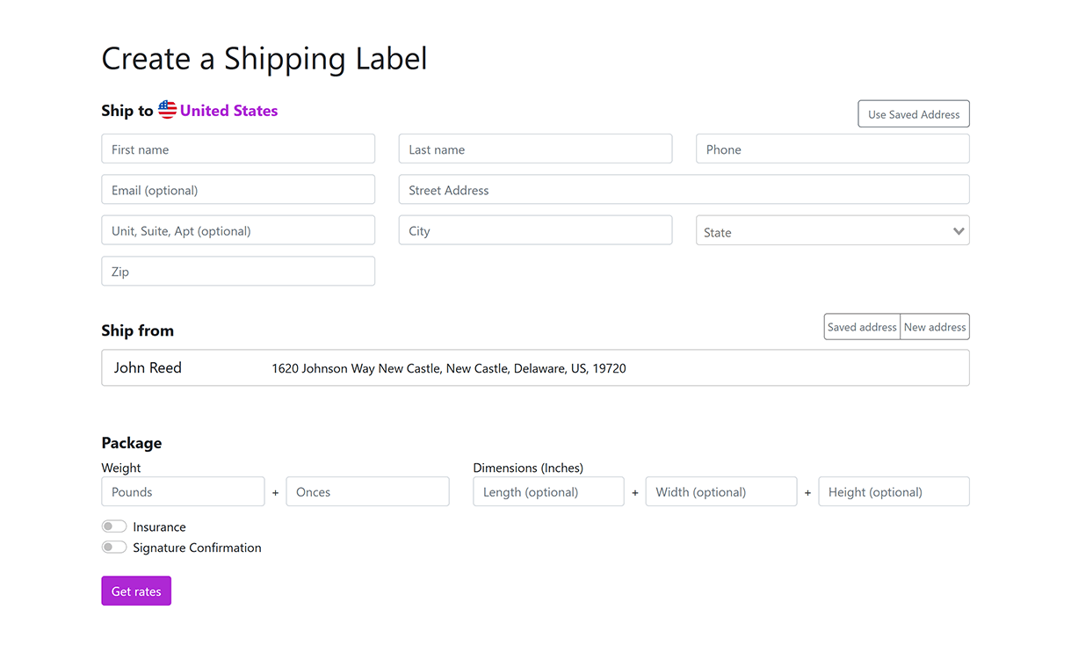Viewport: 1071px width, 646px height.
Task: Focus the Unit, Suite, Apt field
Action: coord(238,231)
